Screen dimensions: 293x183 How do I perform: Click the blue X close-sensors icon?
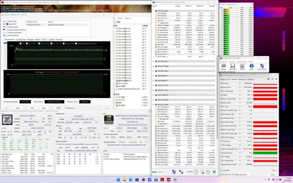coord(214,172)
